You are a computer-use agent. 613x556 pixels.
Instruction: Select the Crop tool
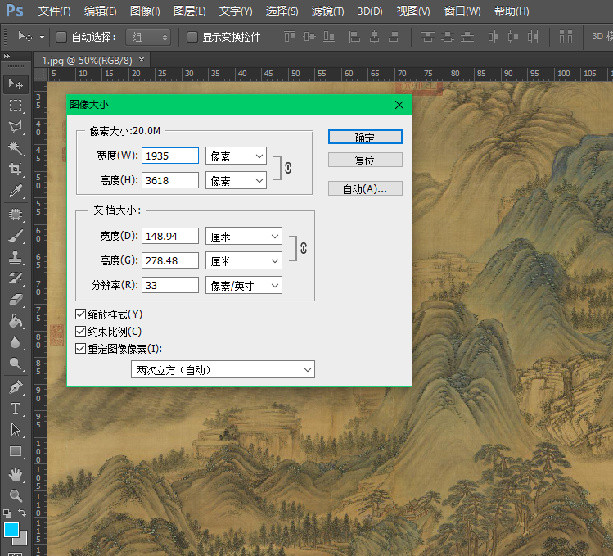click(x=16, y=169)
